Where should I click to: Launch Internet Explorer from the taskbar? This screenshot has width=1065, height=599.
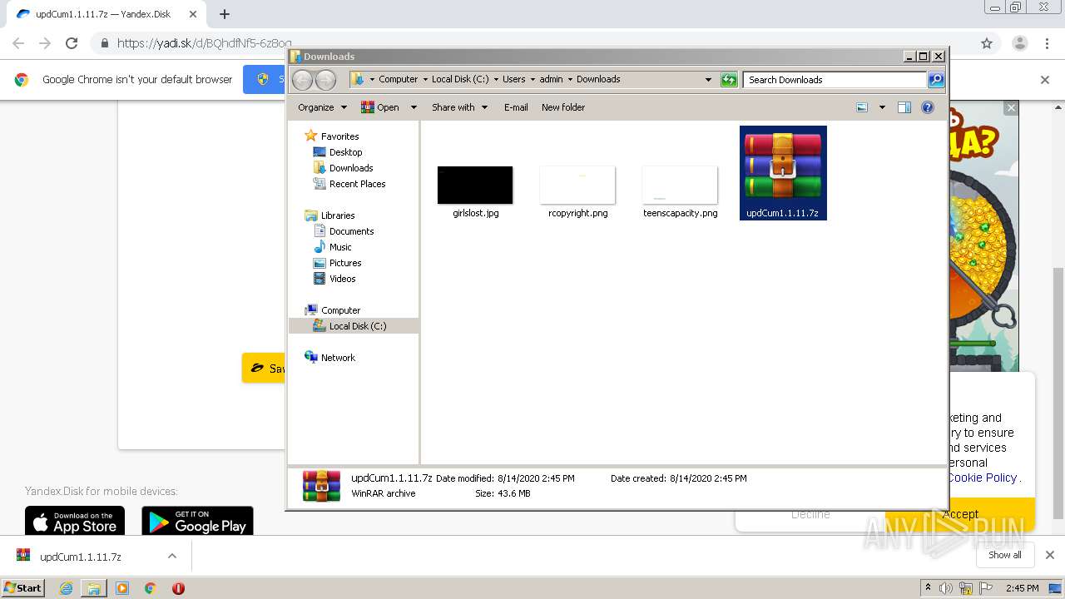coord(66,588)
